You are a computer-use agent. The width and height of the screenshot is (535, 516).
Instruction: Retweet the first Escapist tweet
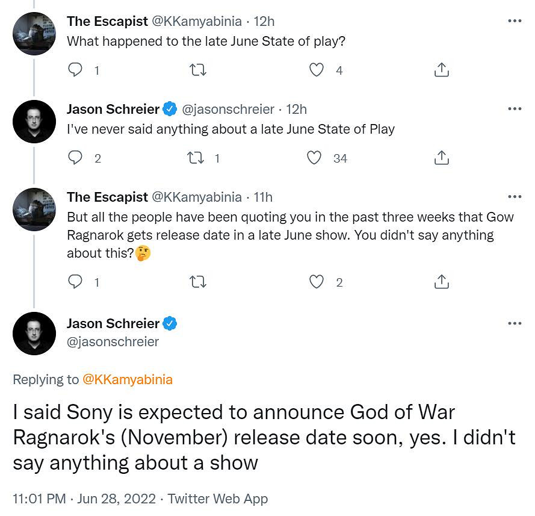pos(198,70)
